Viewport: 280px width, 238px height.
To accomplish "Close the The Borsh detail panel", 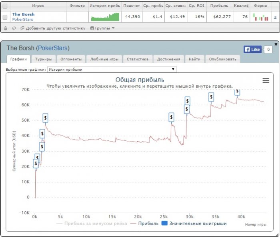I will (x=276, y=44).
